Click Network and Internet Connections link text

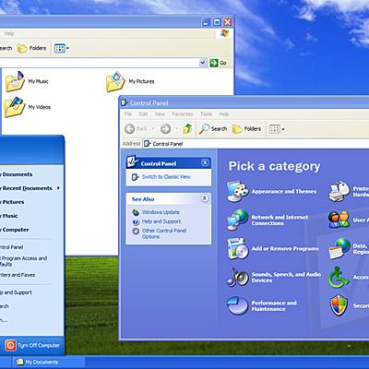pos(280,220)
